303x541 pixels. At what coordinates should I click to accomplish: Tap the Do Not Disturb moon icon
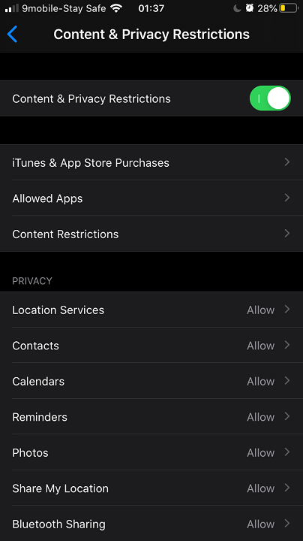click(x=237, y=8)
